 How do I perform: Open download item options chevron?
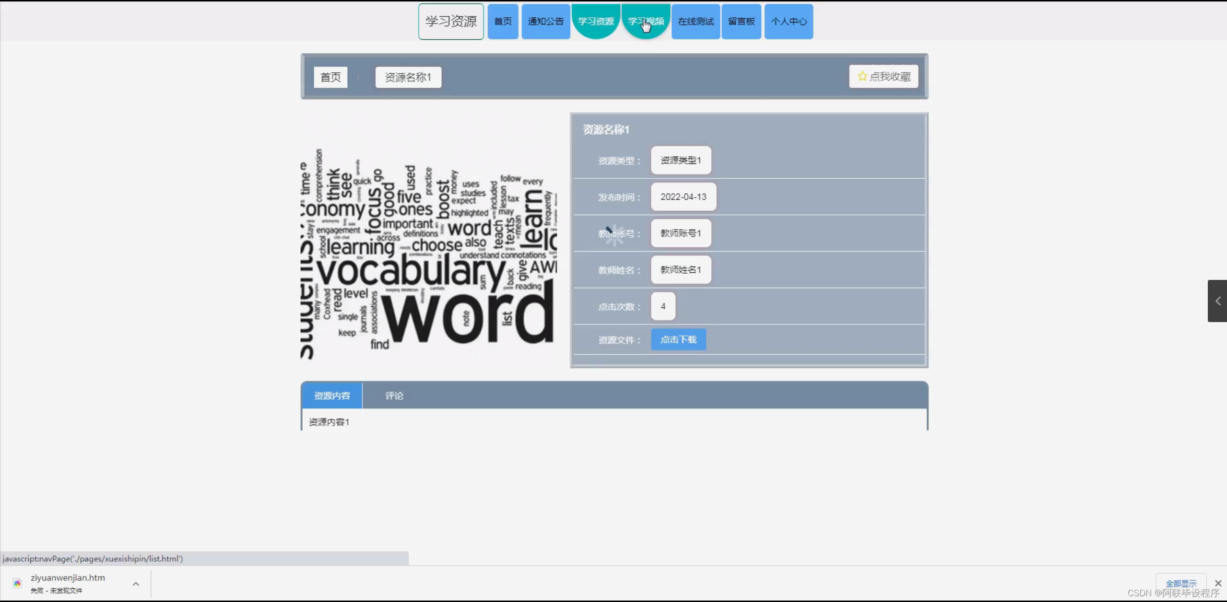(x=136, y=584)
